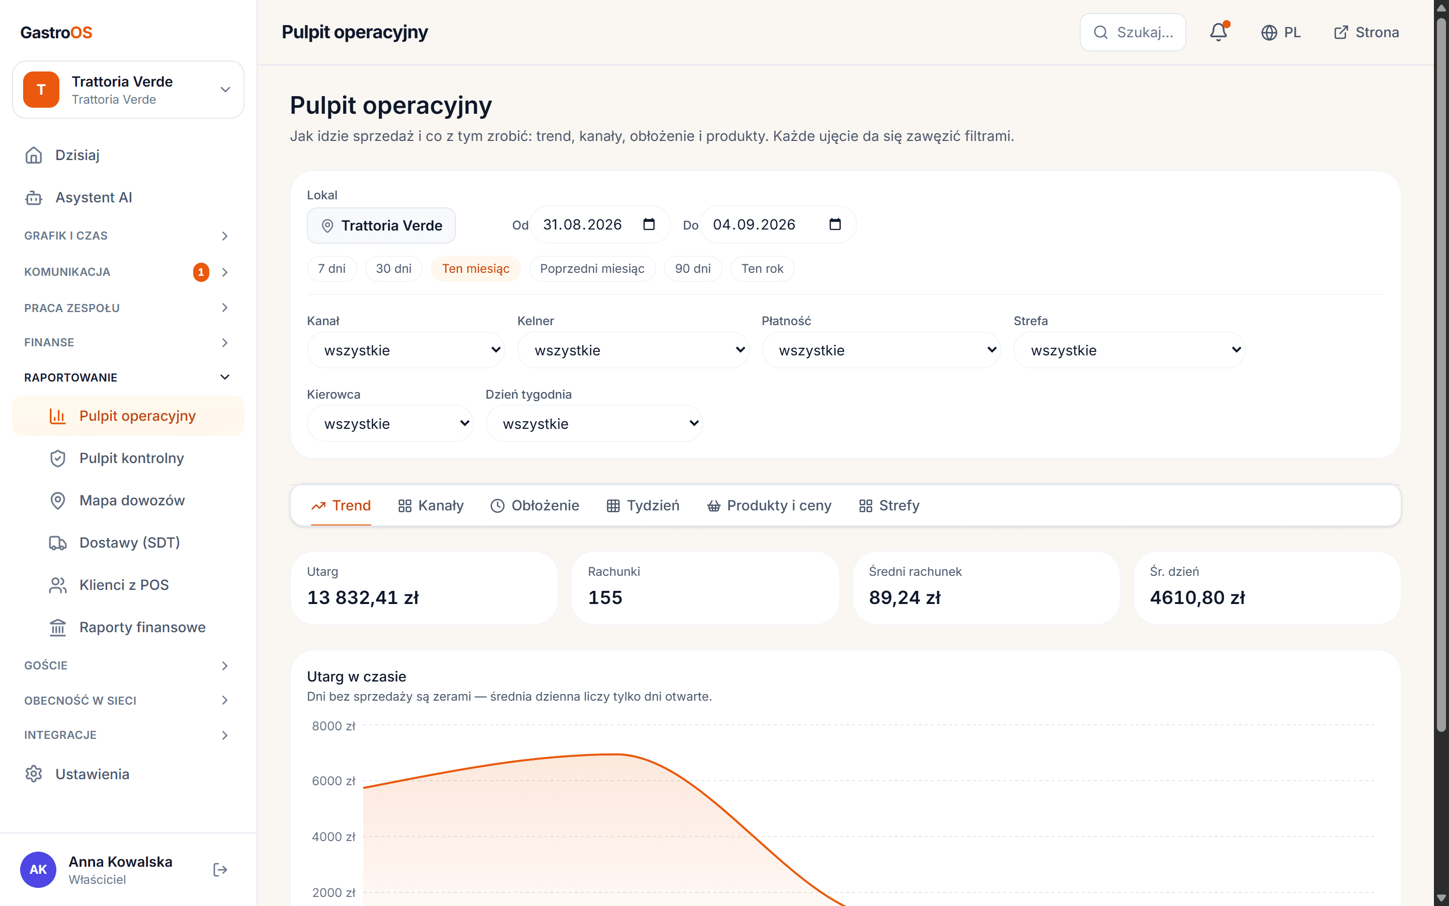This screenshot has width=1449, height=906.
Task: Click the Szukaj search field
Action: pyautogui.click(x=1133, y=32)
